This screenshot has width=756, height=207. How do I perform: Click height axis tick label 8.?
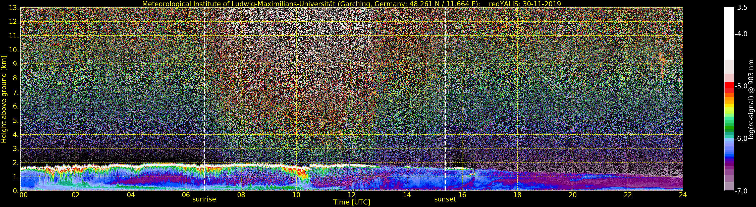point(15,78)
